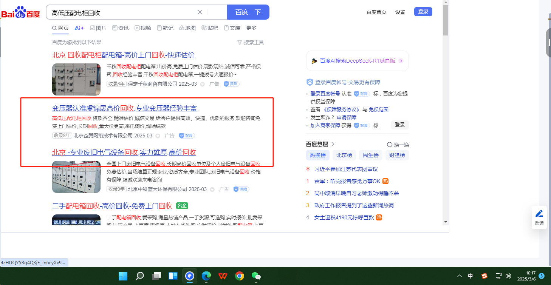Screen dimensions: 551x285
Task: Expand the 百度热搜 arrow
Action: (x=333, y=144)
